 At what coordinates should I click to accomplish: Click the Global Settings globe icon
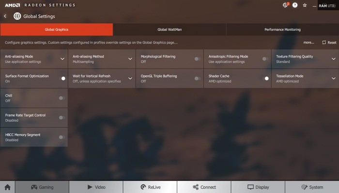click(x=17, y=16)
